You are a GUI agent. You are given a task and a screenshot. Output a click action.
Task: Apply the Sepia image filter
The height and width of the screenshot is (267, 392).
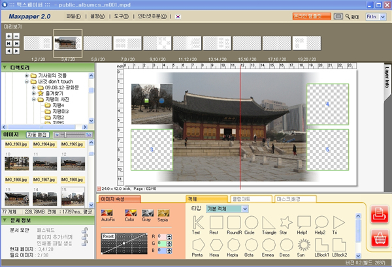pyautogui.click(x=163, y=215)
